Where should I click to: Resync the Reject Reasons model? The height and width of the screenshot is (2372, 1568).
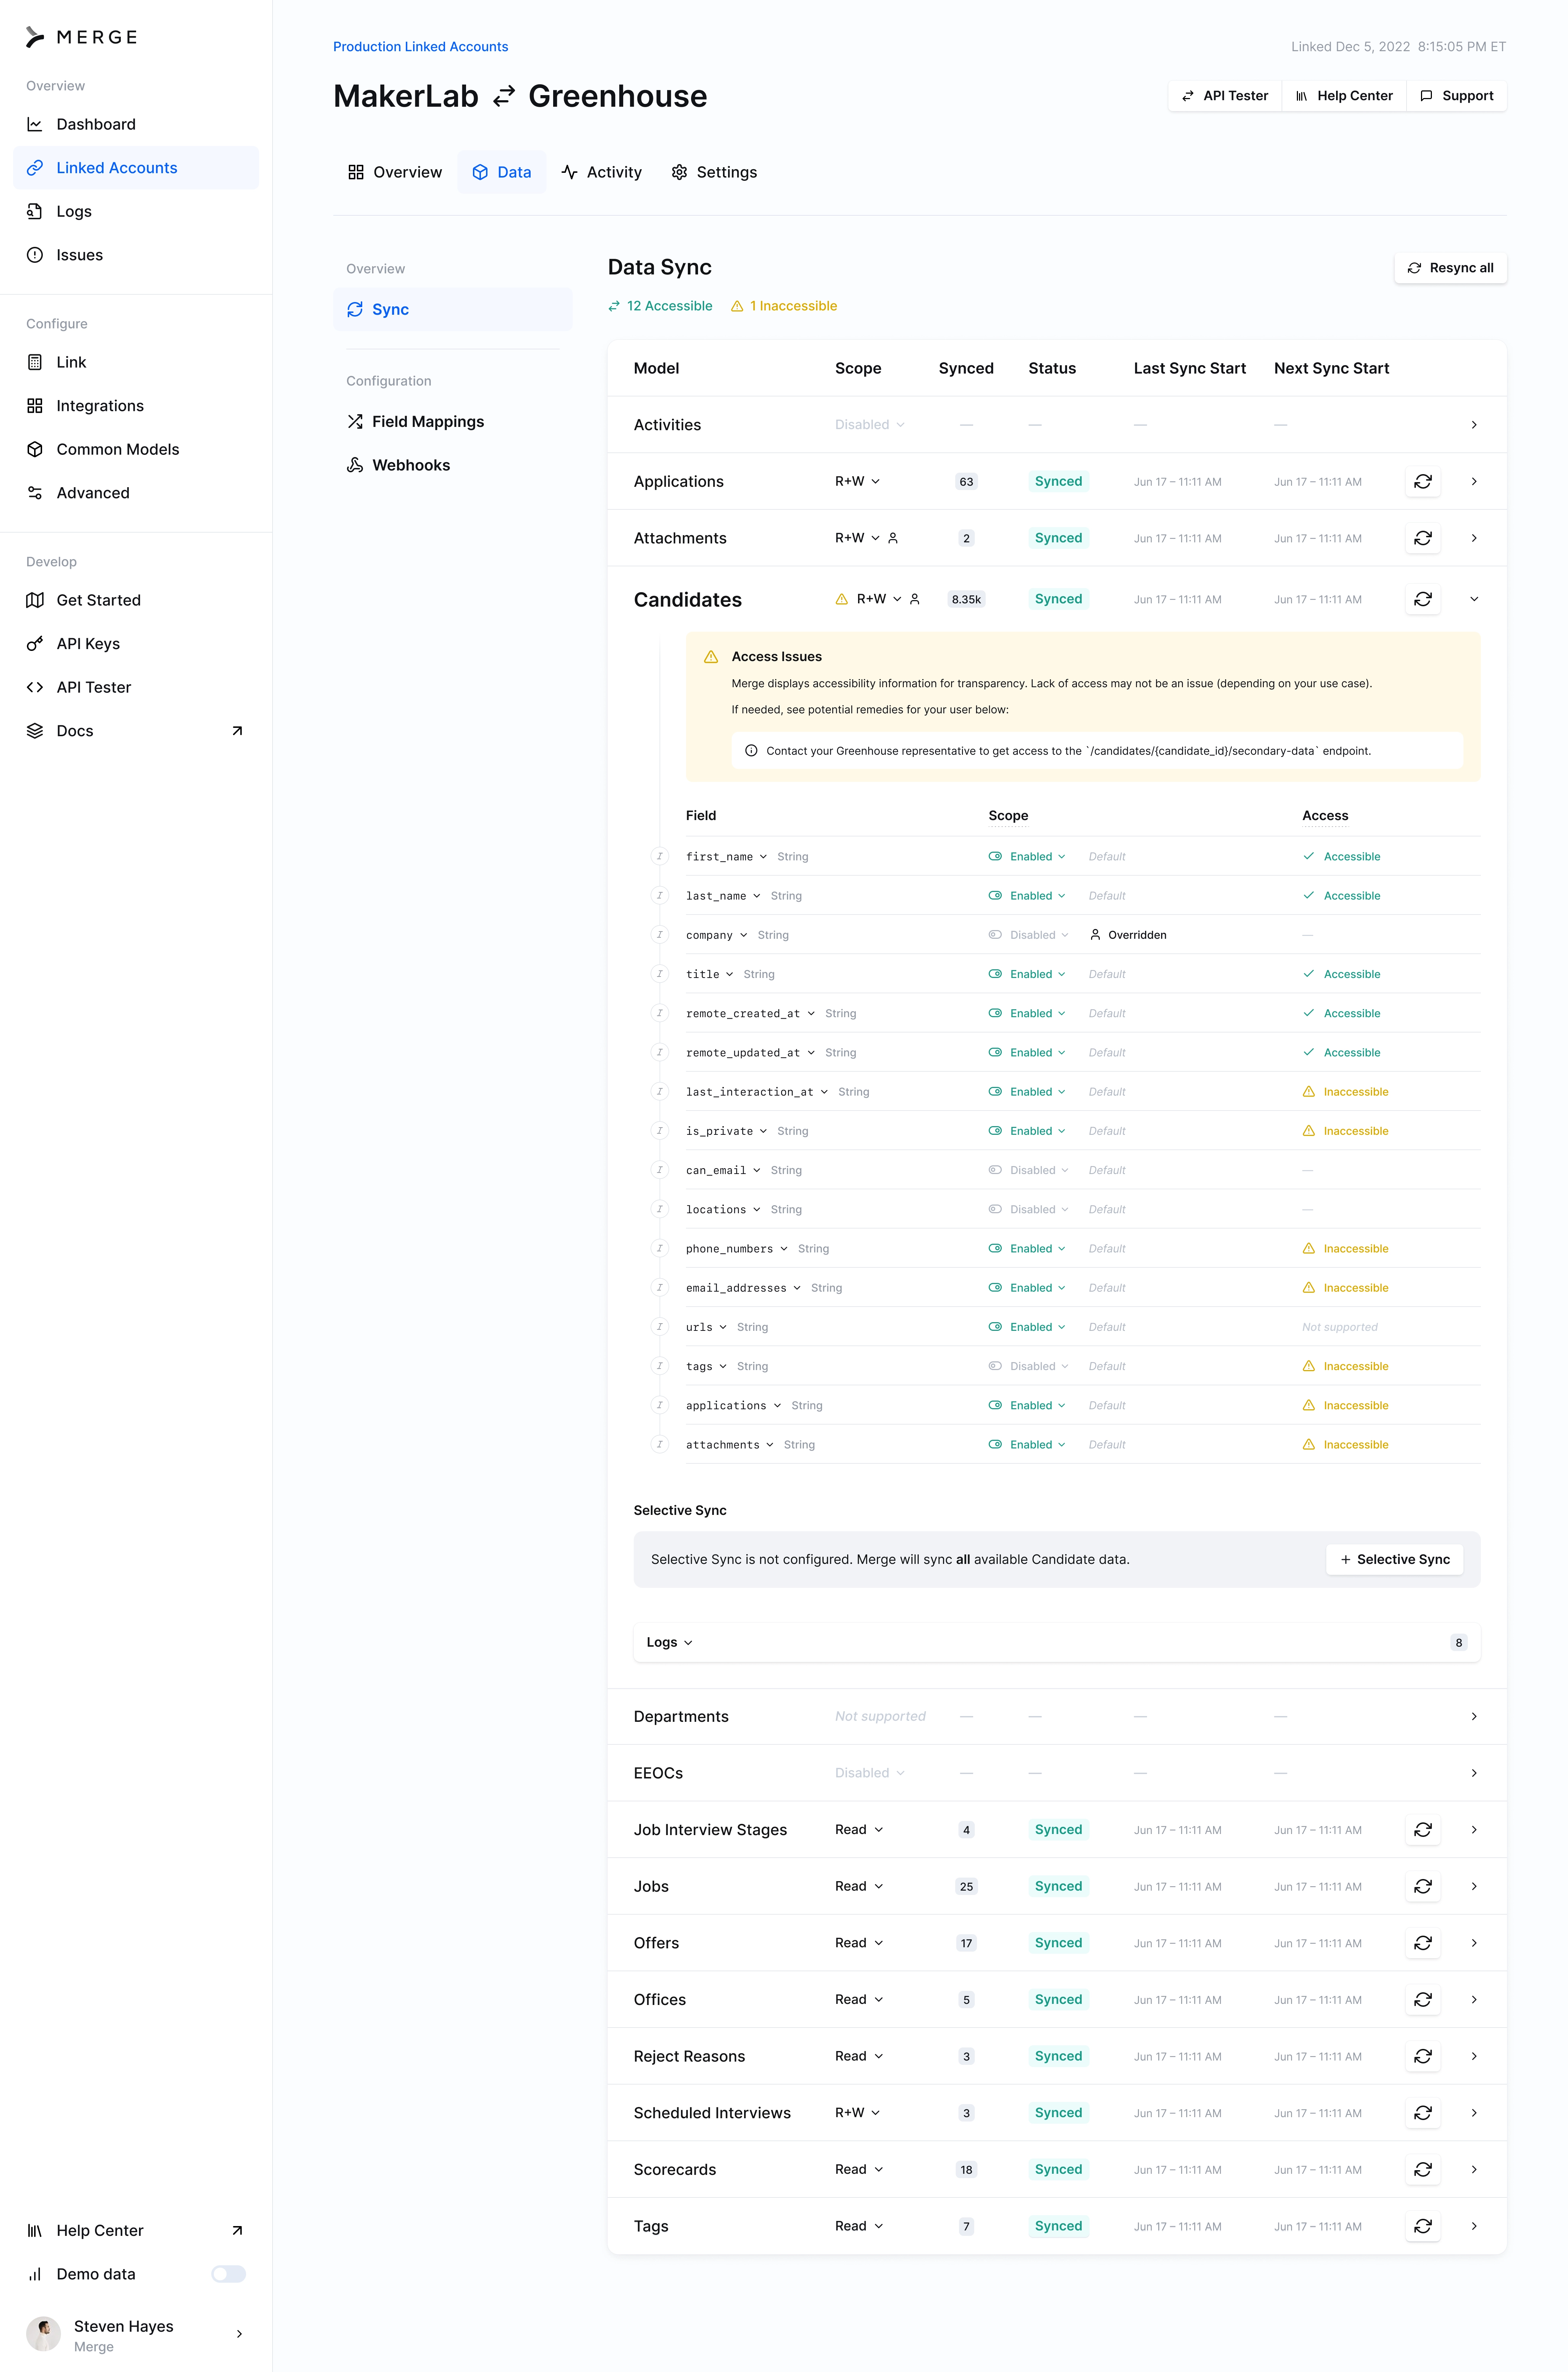[1423, 2056]
